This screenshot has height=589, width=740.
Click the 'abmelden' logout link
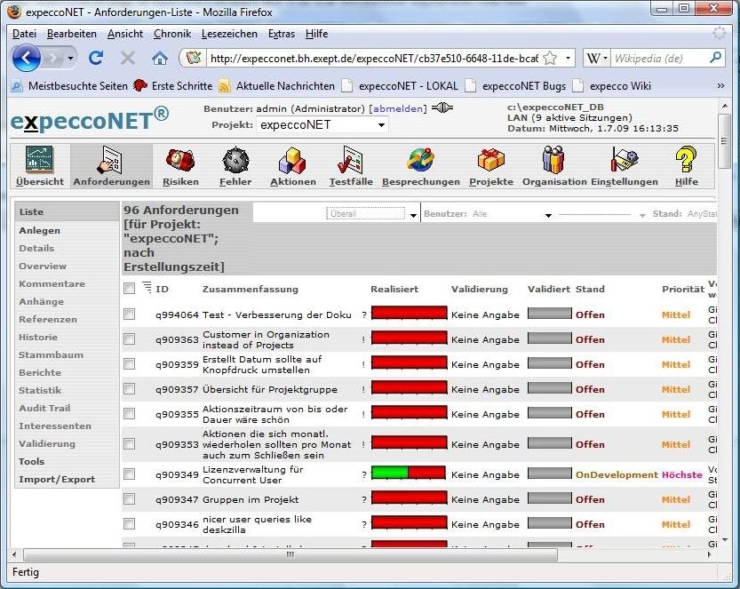point(398,108)
